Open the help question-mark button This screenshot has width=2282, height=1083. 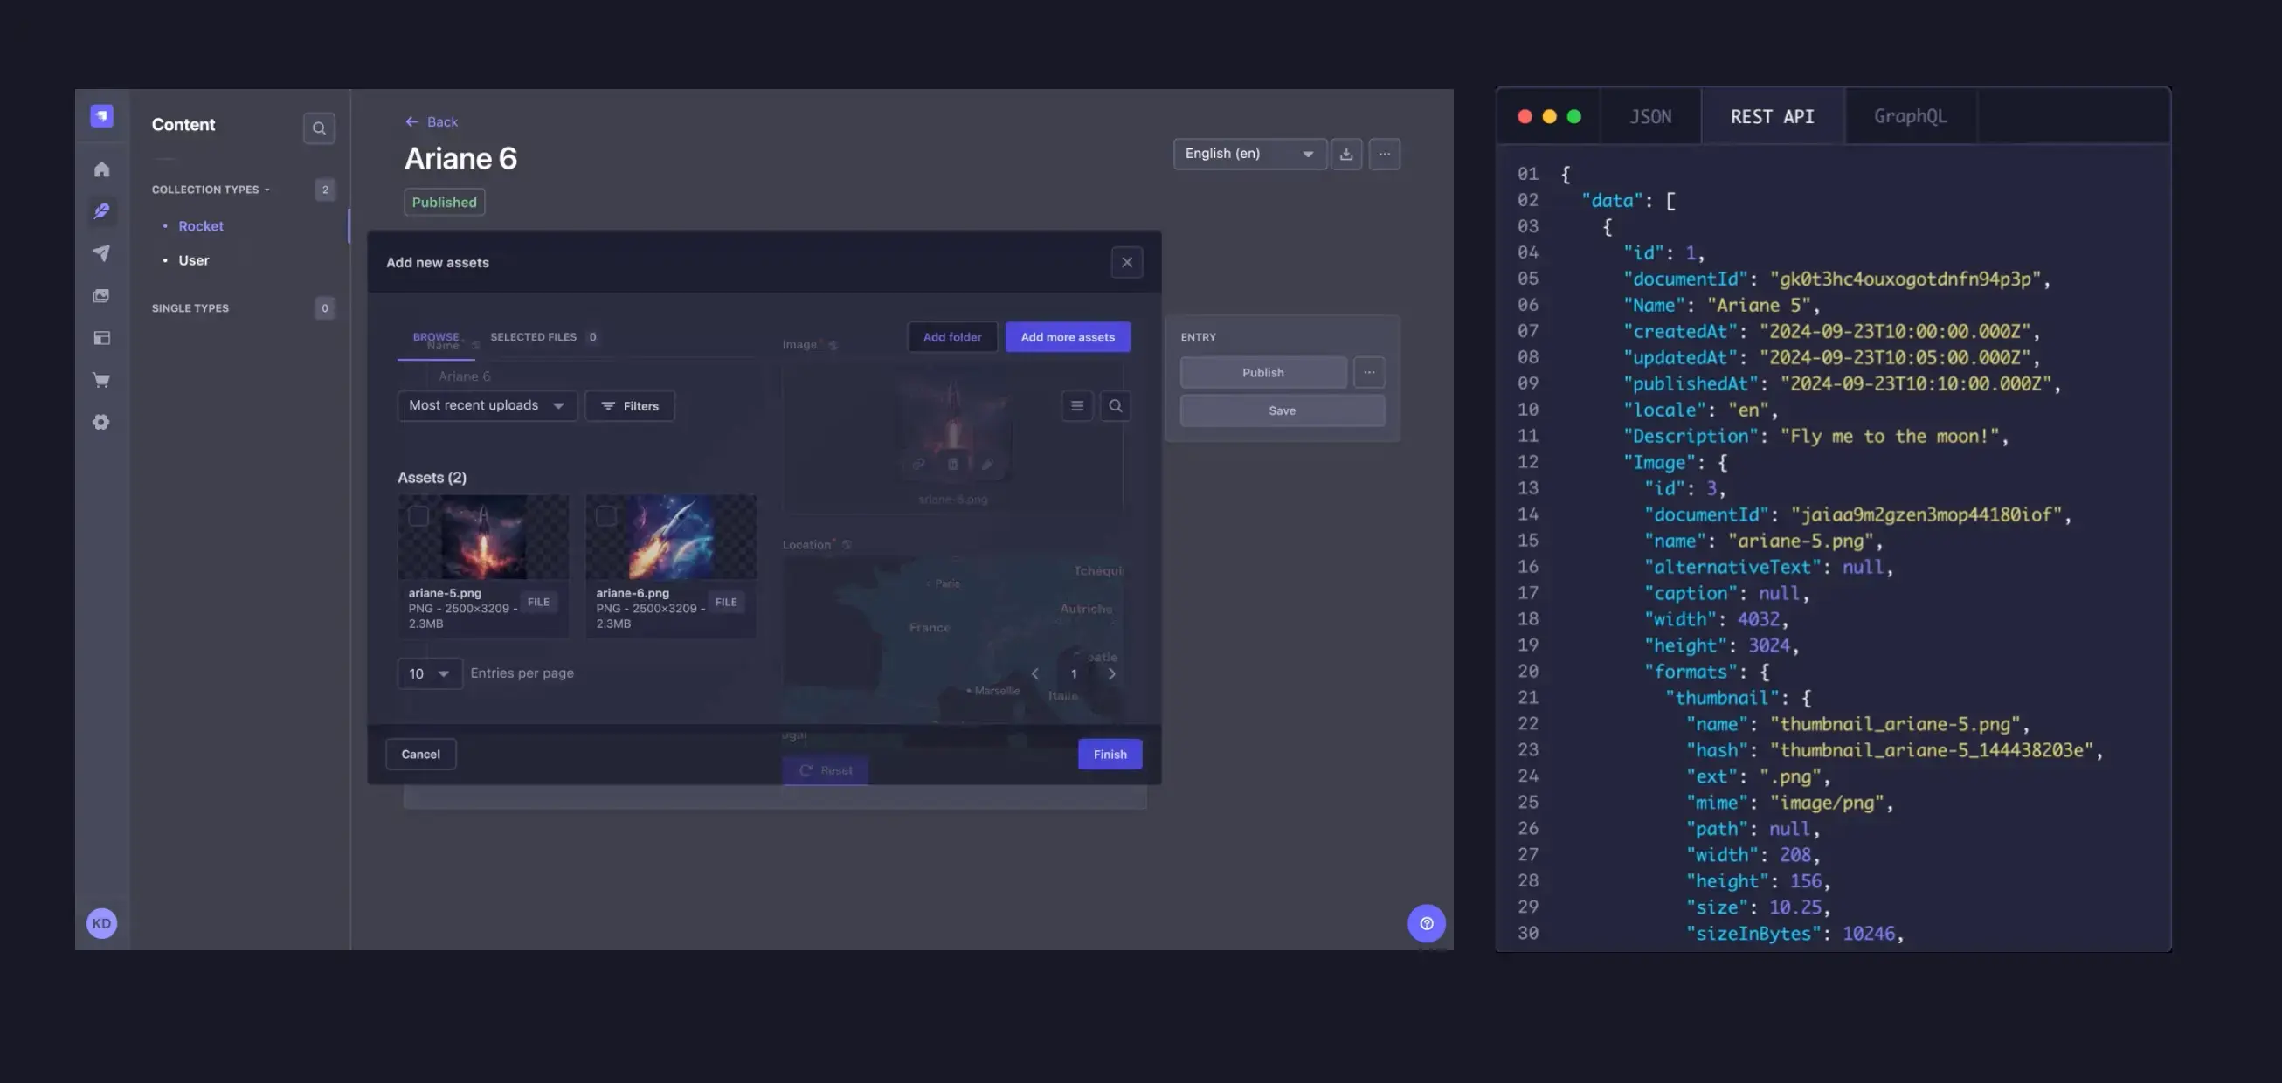click(1426, 923)
